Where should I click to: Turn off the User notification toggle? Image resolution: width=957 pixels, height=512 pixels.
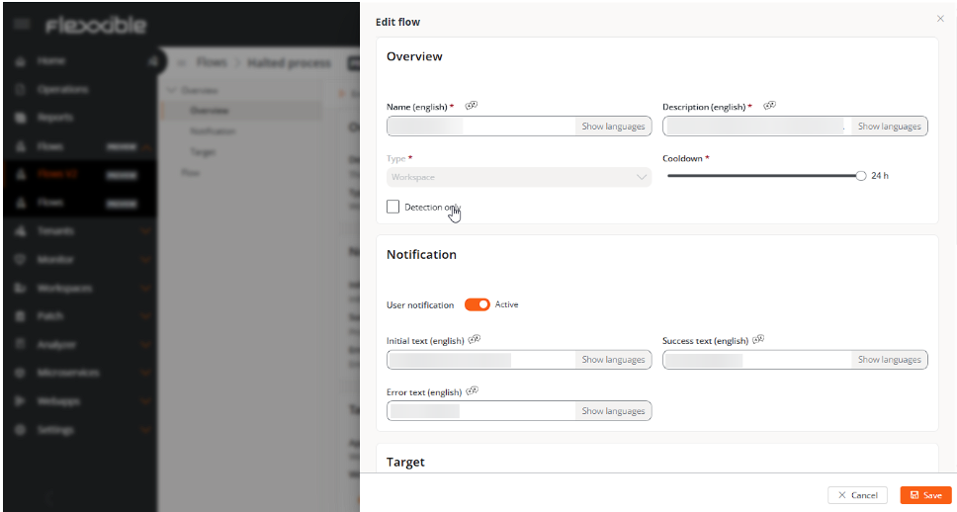point(477,304)
